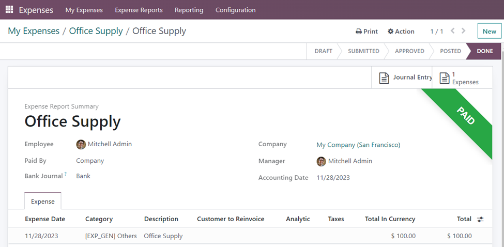This screenshot has height=247, width=504.
Task: Select the Expense tab
Action: tap(42, 201)
